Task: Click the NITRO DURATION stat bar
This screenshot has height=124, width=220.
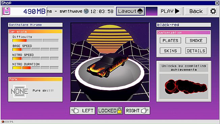Action: 35,68
